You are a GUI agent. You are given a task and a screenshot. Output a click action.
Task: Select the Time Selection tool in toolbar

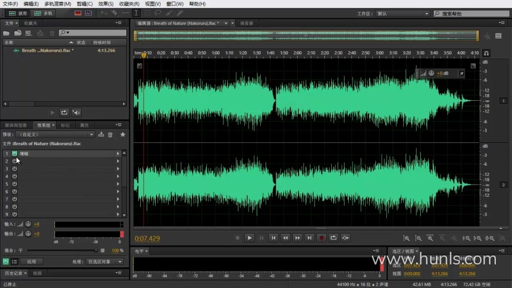tap(136, 13)
